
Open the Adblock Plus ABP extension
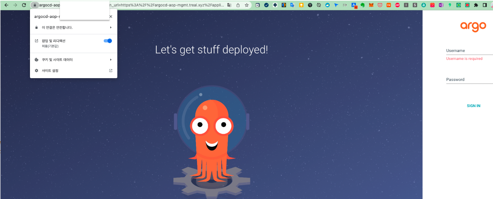point(397,5)
